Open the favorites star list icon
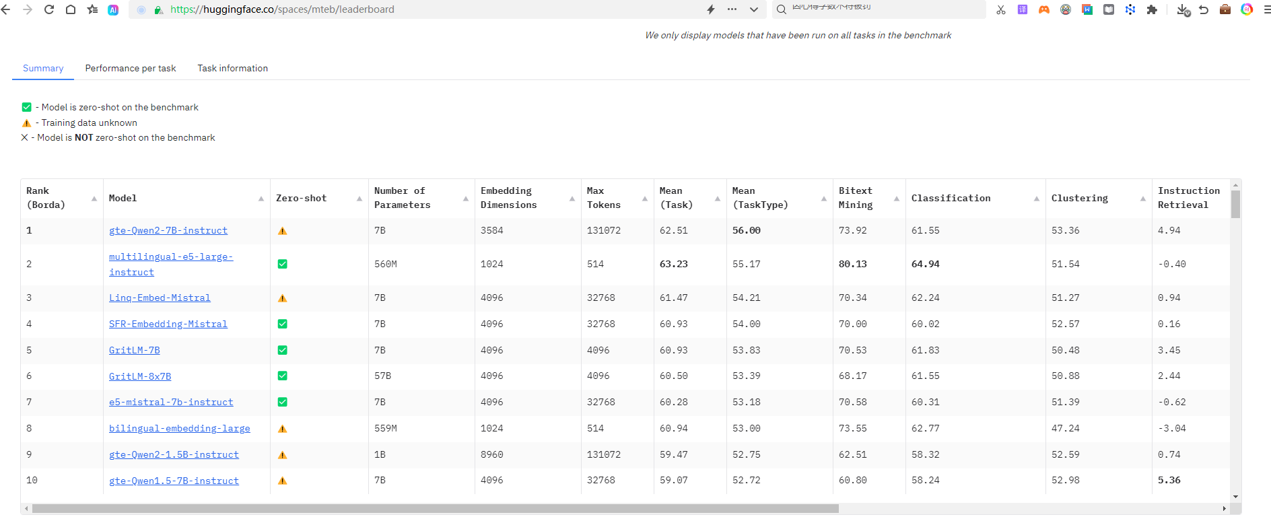Viewport: 1271px width, 521px height. [x=92, y=9]
